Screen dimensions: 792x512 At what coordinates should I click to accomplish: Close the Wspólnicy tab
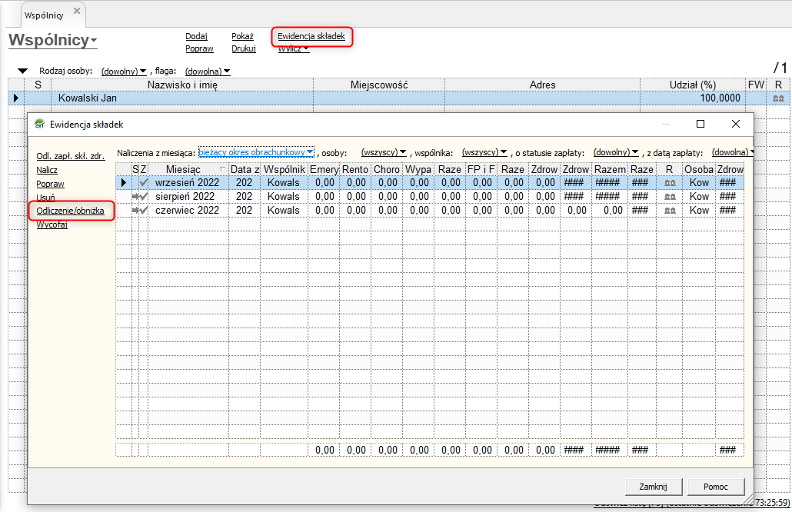pyautogui.click(x=77, y=11)
